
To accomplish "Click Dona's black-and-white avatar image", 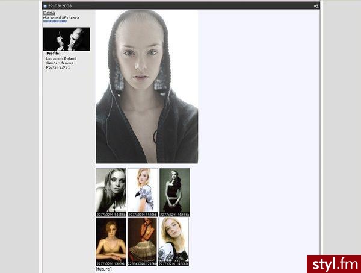I will click(67, 39).
